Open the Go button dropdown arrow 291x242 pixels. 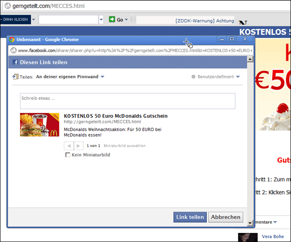click(126, 19)
